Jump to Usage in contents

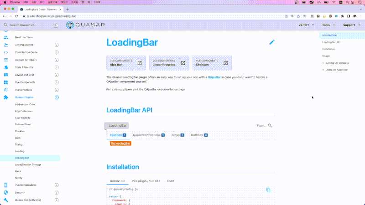(326, 56)
